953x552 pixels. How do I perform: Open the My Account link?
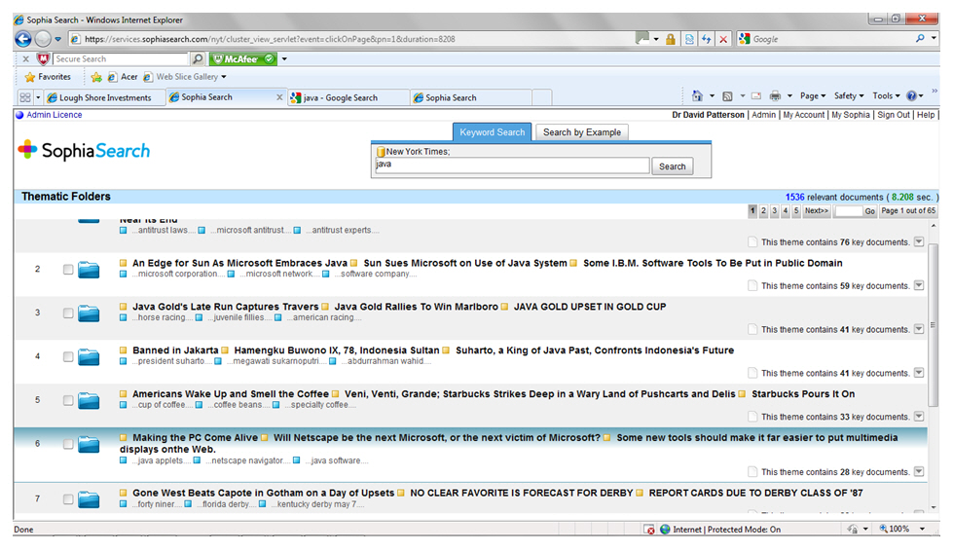pyautogui.click(x=803, y=114)
